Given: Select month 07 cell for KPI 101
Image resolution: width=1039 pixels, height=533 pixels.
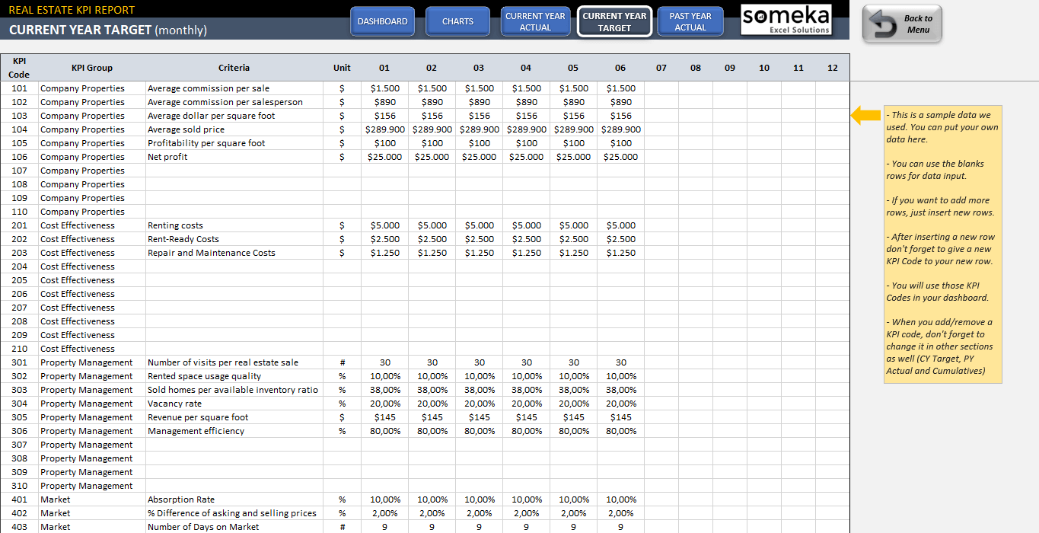Looking at the screenshot, I should click(661, 88).
